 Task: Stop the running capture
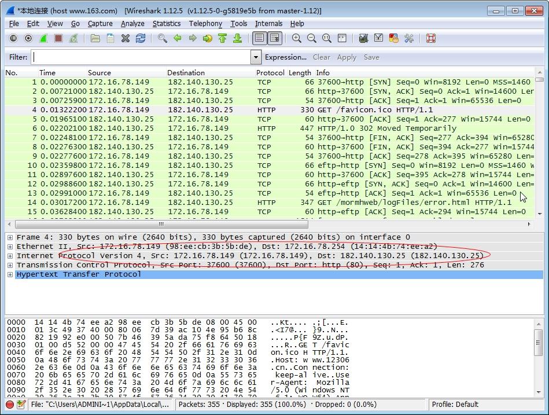click(58, 38)
